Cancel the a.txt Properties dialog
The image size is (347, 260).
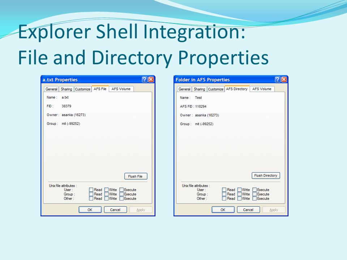(x=115, y=209)
